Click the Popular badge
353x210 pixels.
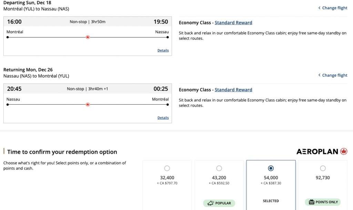pos(219,203)
